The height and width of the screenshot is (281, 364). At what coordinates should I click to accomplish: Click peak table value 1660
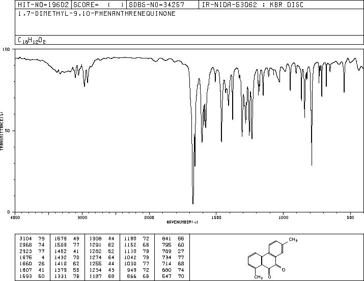click(25, 264)
